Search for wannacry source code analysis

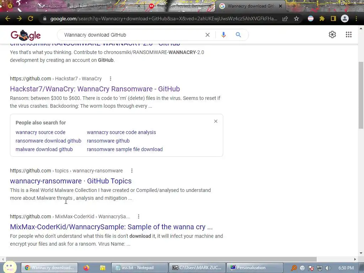click(x=122, y=132)
